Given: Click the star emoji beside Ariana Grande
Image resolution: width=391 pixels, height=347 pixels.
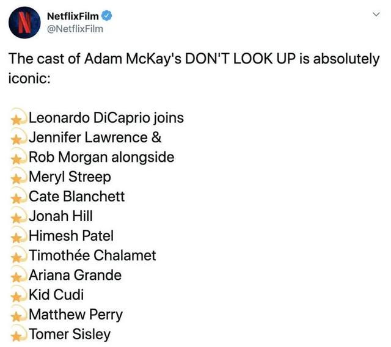Looking at the screenshot, I should (18, 276).
